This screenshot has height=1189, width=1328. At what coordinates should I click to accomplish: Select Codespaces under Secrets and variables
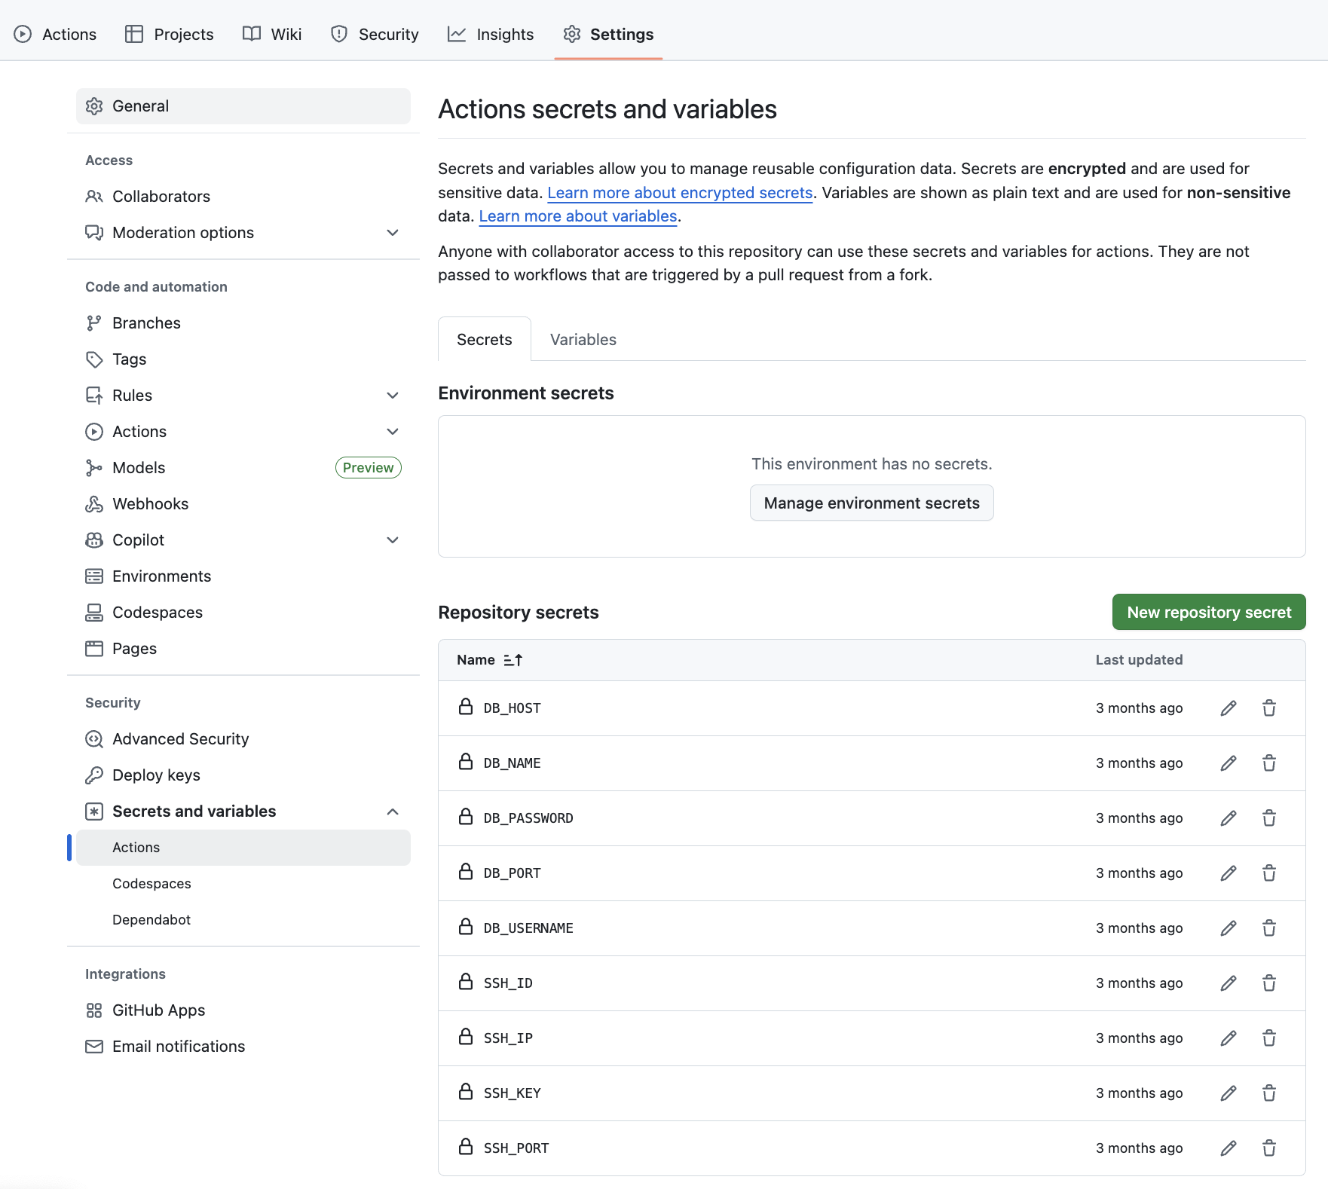tap(243, 884)
